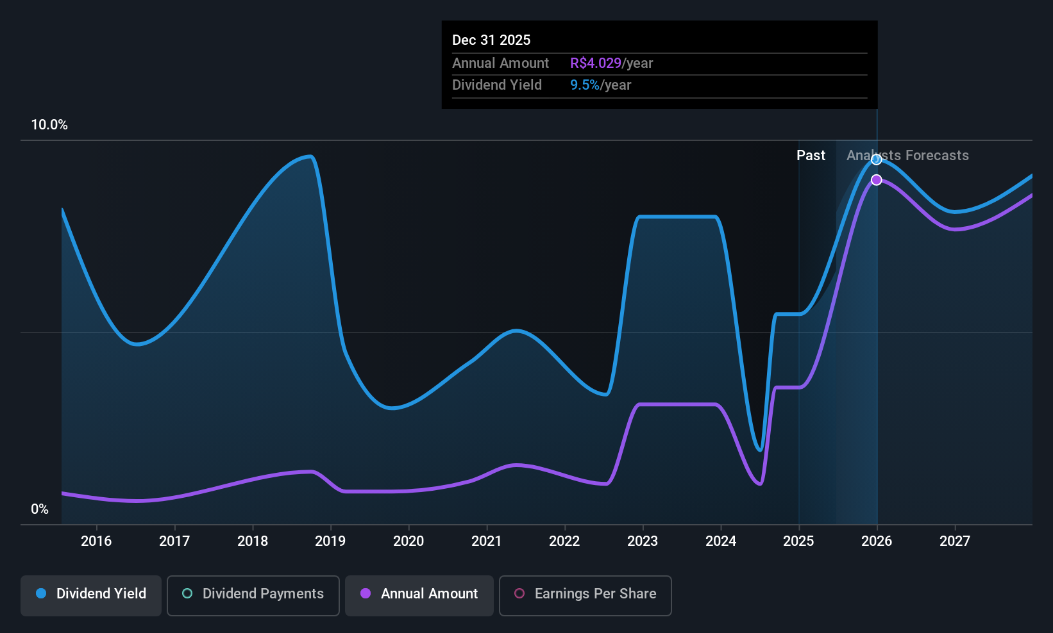The image size is (1053, 633).
Task: Click the Annual Amount tooltip row label
Action: tap(500, 63)
